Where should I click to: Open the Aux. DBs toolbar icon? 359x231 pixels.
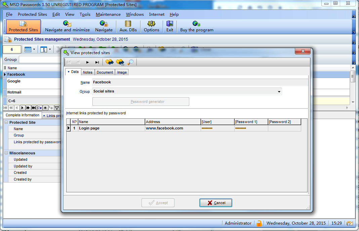pos(128,27)
